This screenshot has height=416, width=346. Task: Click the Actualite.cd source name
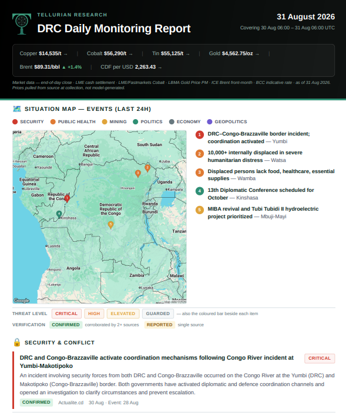[71, 403]
